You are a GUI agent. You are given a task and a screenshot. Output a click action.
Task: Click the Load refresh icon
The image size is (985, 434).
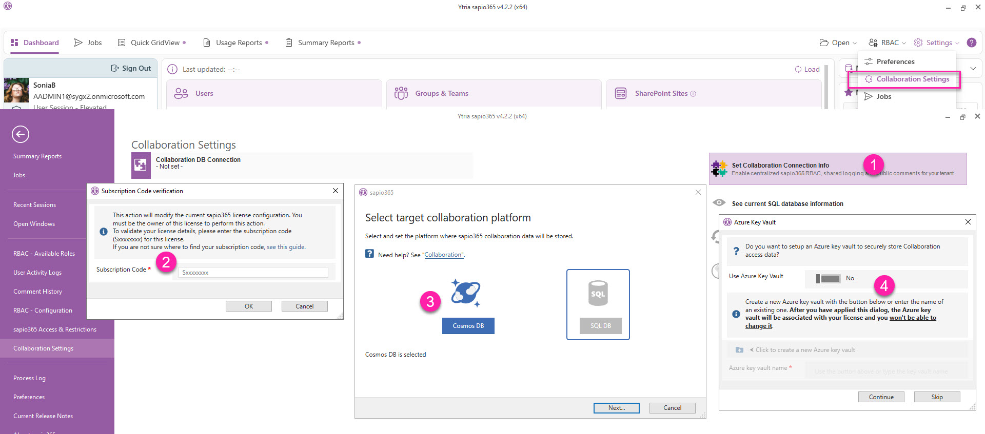click(798, 69)
